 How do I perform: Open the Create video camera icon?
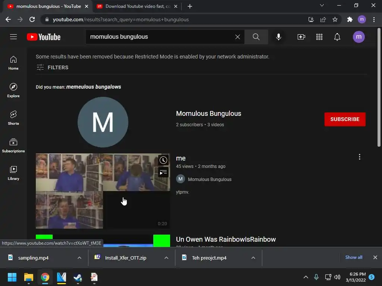click(x=301, y=37)
